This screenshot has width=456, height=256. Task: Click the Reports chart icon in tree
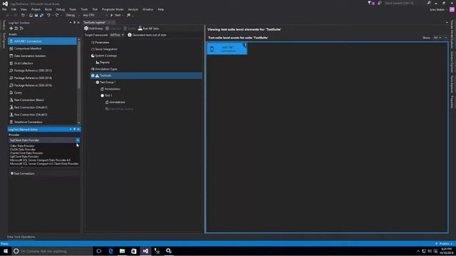pos(98,62)
